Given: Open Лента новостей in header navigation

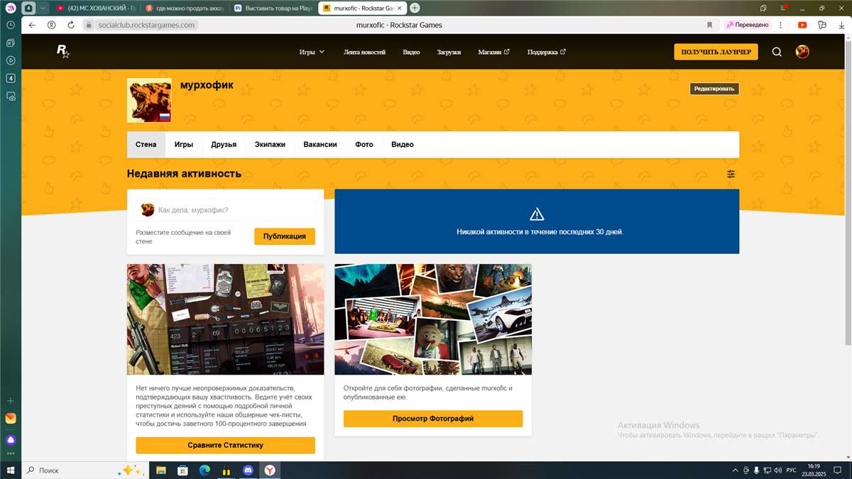Looking at the screenshot, I should (x=364, y=52).
